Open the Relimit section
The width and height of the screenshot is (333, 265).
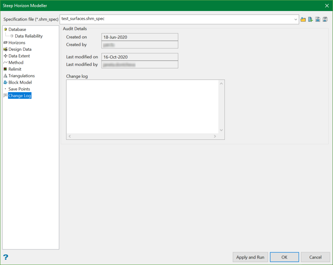pos(15,69)
